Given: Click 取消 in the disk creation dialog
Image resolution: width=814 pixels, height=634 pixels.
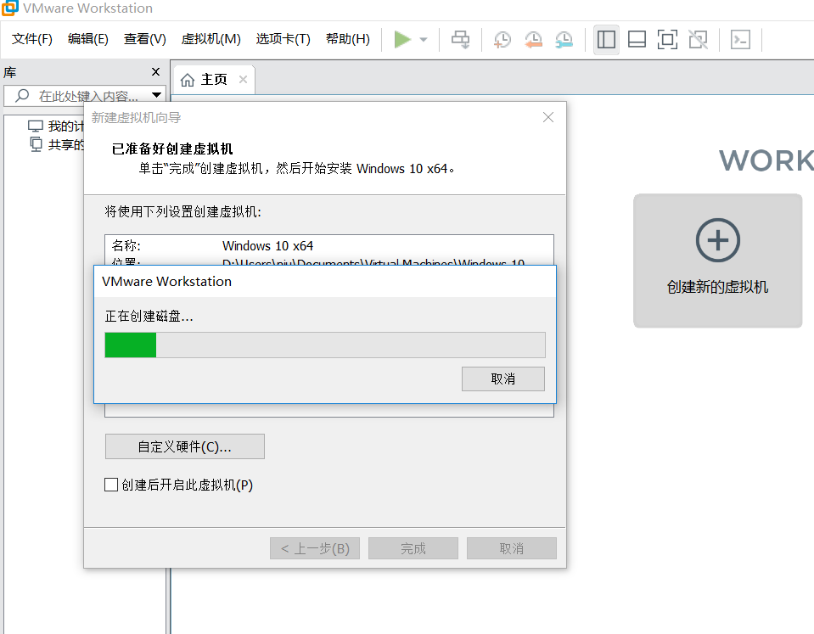Looking at the screenshot, I should [x=503, y=379].
